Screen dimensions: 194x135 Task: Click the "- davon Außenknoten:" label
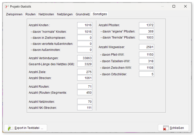click(46, 50)
